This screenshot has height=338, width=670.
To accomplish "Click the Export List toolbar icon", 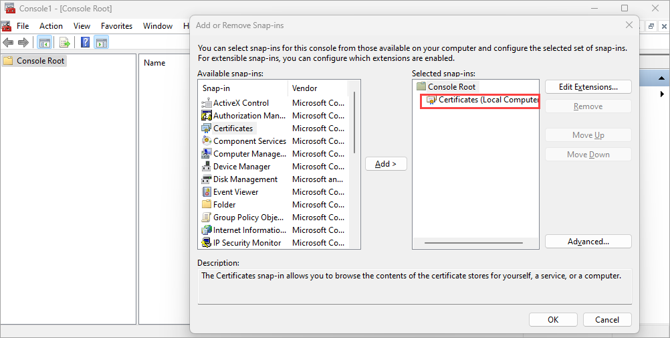I will 64,42.
